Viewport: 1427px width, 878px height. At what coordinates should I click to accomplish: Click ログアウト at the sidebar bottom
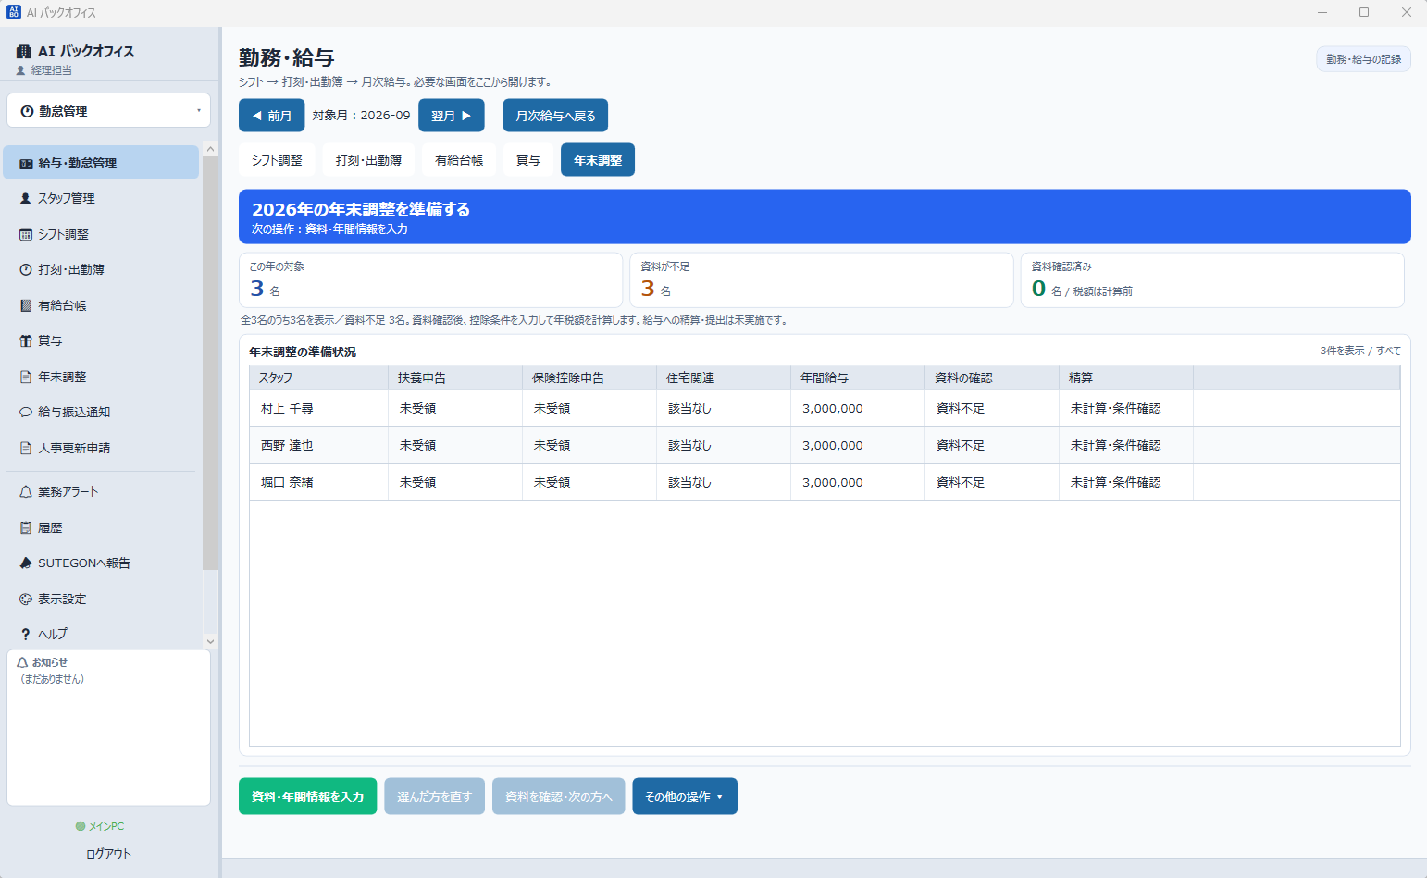coord(109,854)
